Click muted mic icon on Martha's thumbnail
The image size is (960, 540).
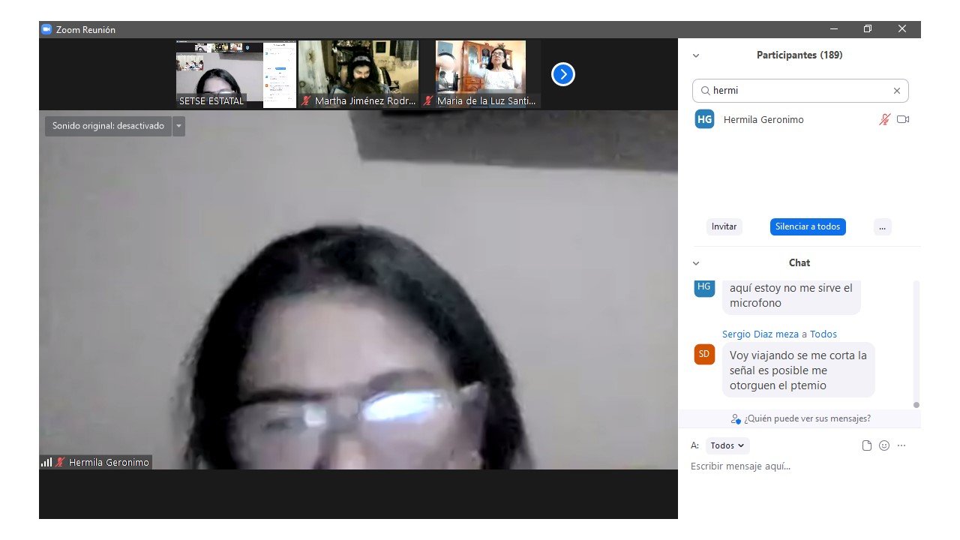(306, 100)
